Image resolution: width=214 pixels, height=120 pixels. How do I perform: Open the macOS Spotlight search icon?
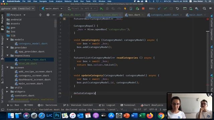click(206, 1)
